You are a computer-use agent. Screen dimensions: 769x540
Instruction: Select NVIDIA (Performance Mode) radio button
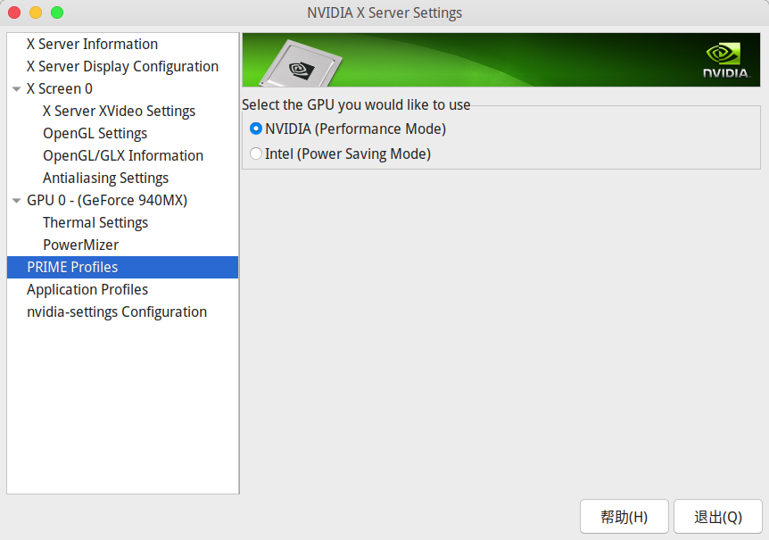[x=256, y=129]
